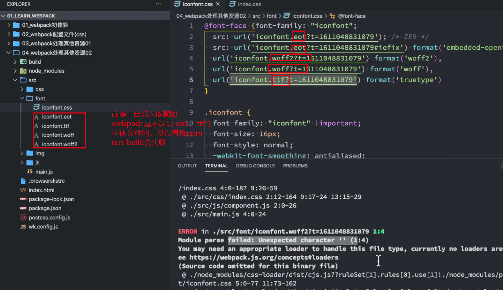Click line number 6 in editor gutter
The height and width of the screenshot is (290, 503).
pyautogui.click(x=191, y=80)
